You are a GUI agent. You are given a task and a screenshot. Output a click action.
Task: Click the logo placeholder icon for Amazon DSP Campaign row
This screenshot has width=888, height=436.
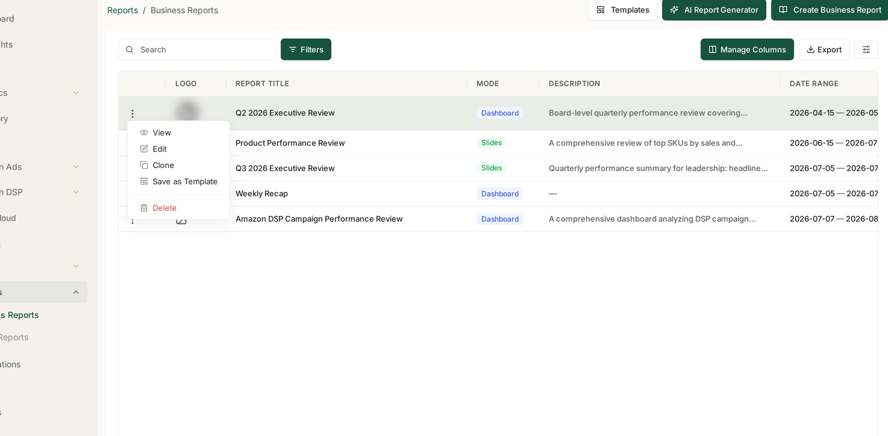[181, 221]
